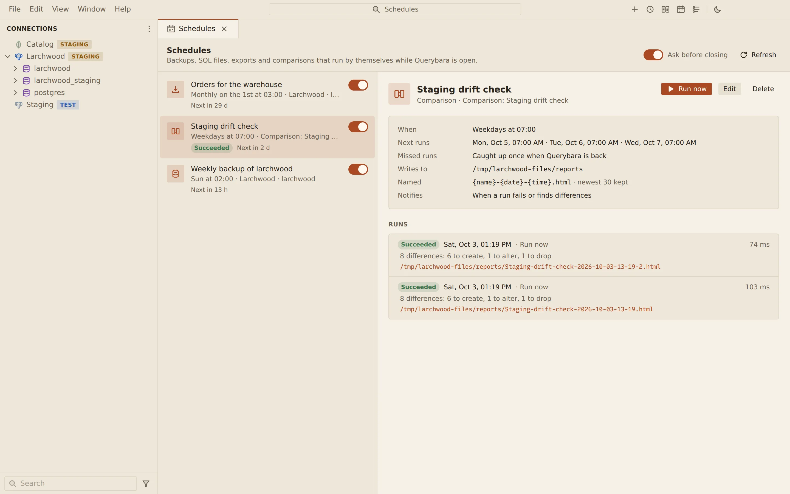Disable Orders for the warehouse schedule
790x494 pixels.
point(358,85)
